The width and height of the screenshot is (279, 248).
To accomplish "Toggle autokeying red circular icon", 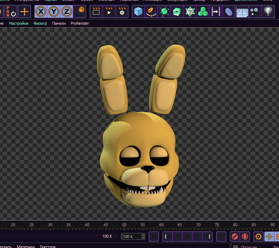I will pyautogui.click(x=245, y=237).
